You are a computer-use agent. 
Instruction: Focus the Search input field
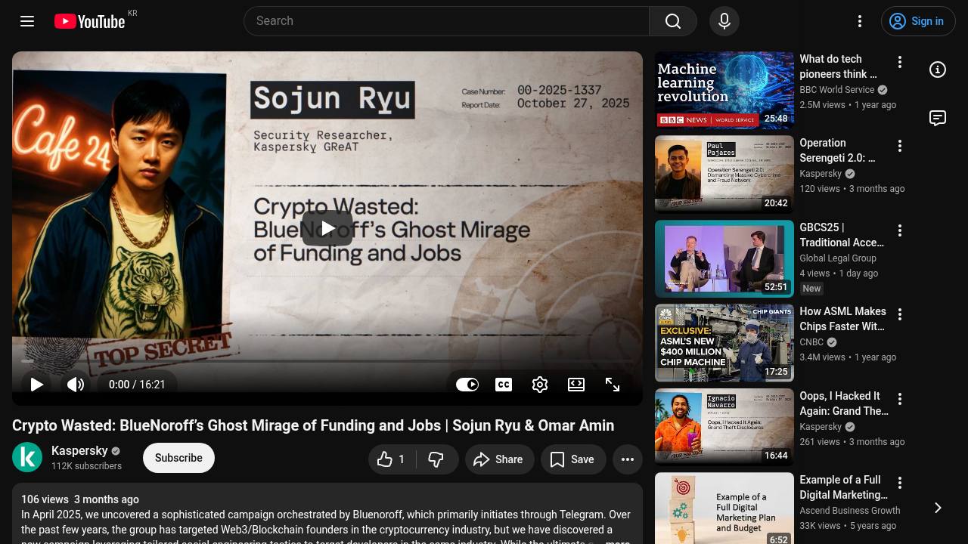pos(446,21)
